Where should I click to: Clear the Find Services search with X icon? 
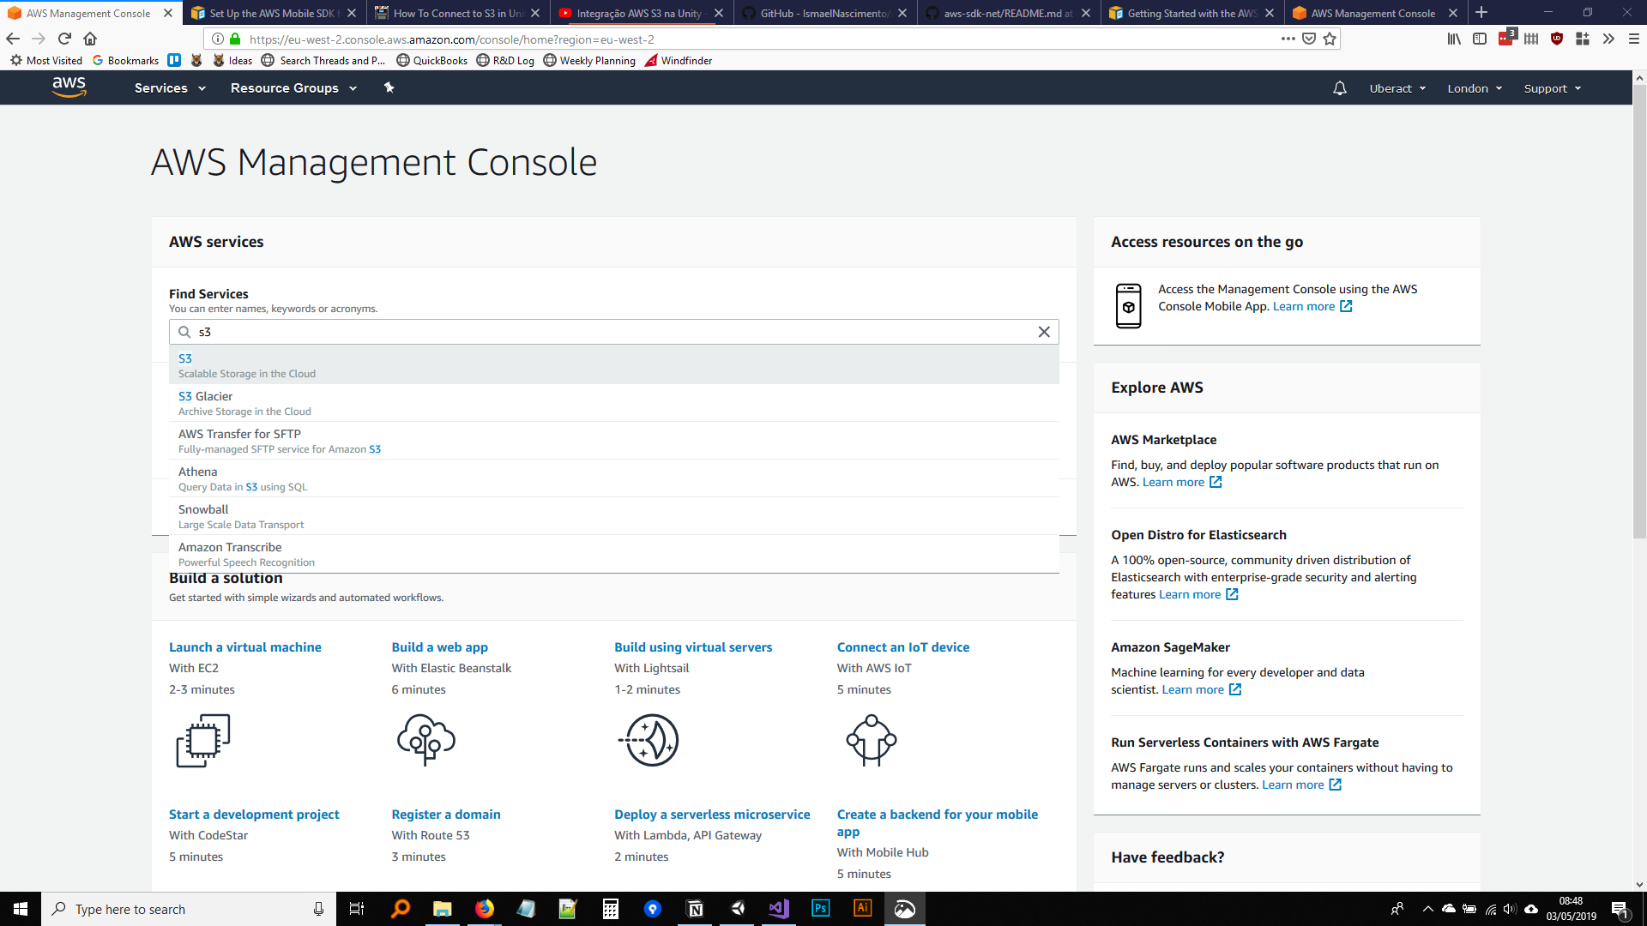1044,332
